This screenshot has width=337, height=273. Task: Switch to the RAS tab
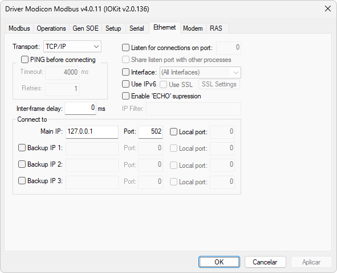coord(216,28)
